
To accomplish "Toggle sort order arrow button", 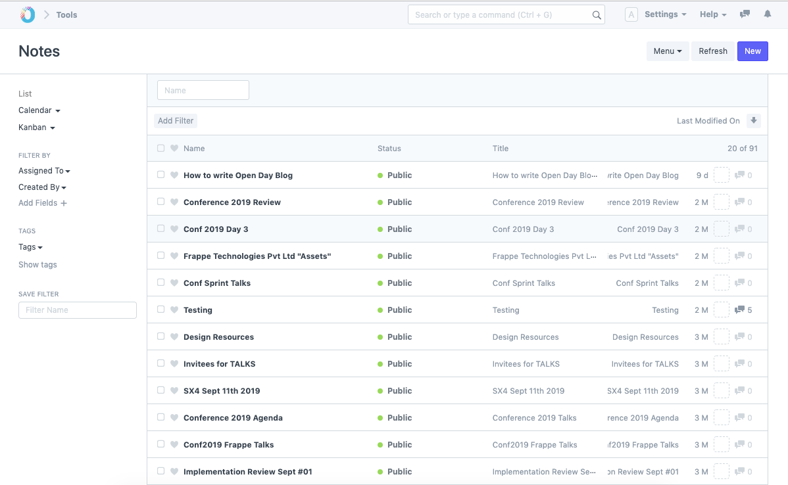I will (753, 120).
